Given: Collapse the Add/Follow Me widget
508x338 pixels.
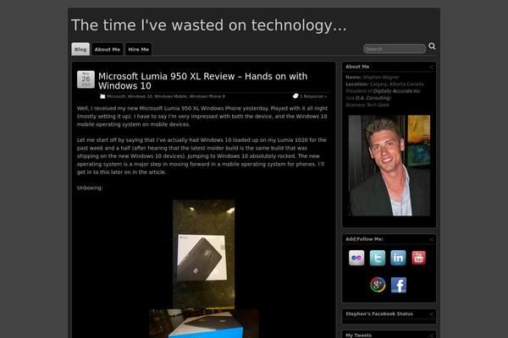Looking at the screenshot, I should 431,239.
